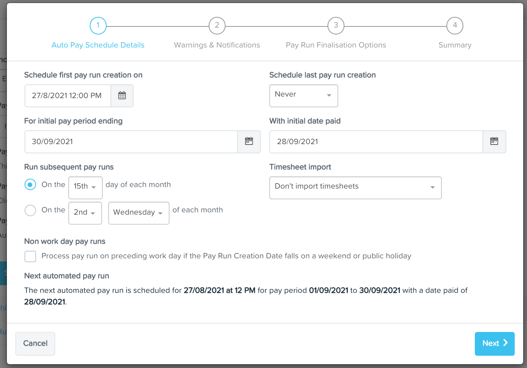Select the '15th day of each month' radio option
The height and width of the screenshot is (368, 527).
tap(30, 184)
